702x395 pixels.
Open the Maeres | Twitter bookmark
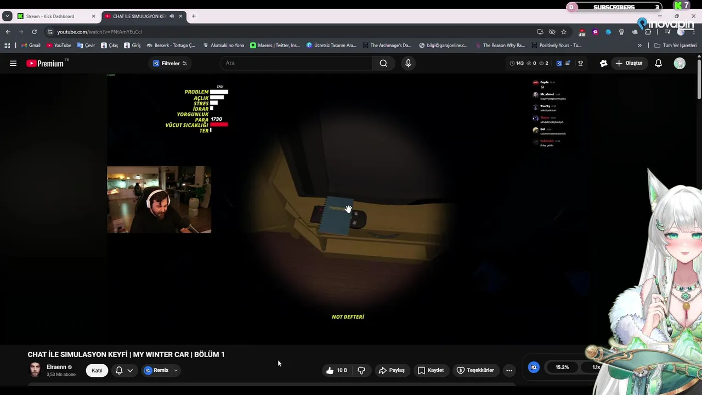(275, 46)
